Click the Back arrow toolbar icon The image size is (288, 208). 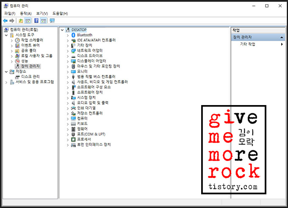coord(6,21)
